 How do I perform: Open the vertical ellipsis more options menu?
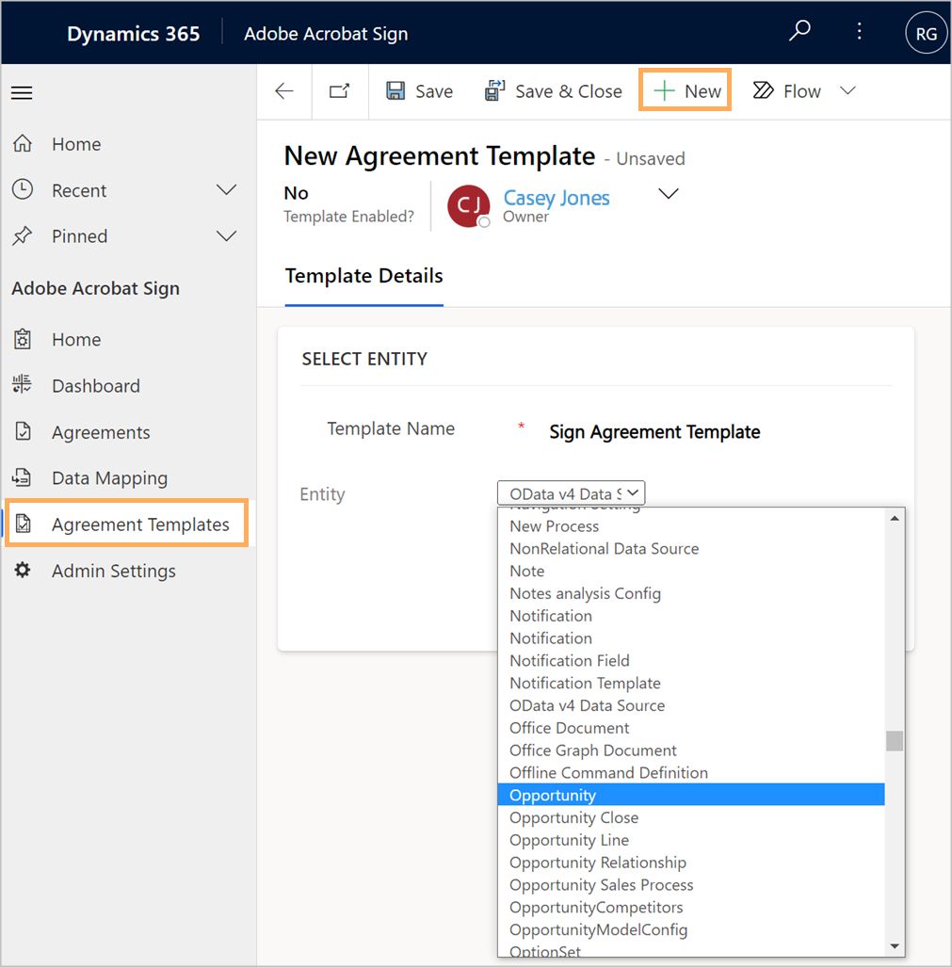point(859,31)
